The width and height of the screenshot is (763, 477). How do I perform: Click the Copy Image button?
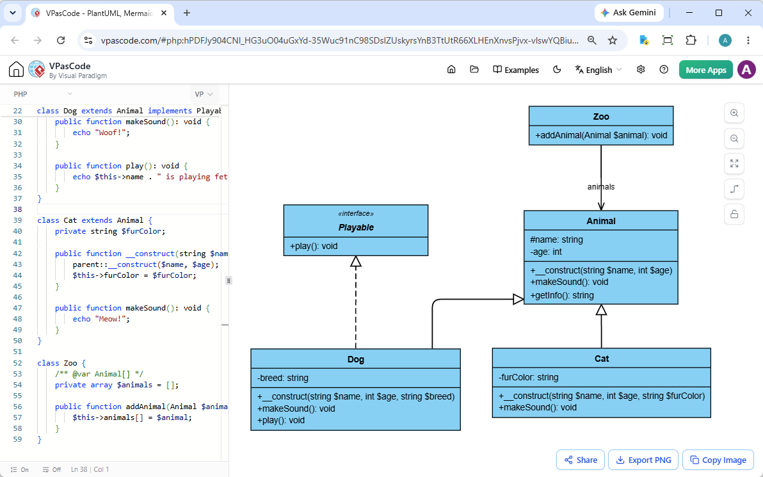tap(718, 460)
